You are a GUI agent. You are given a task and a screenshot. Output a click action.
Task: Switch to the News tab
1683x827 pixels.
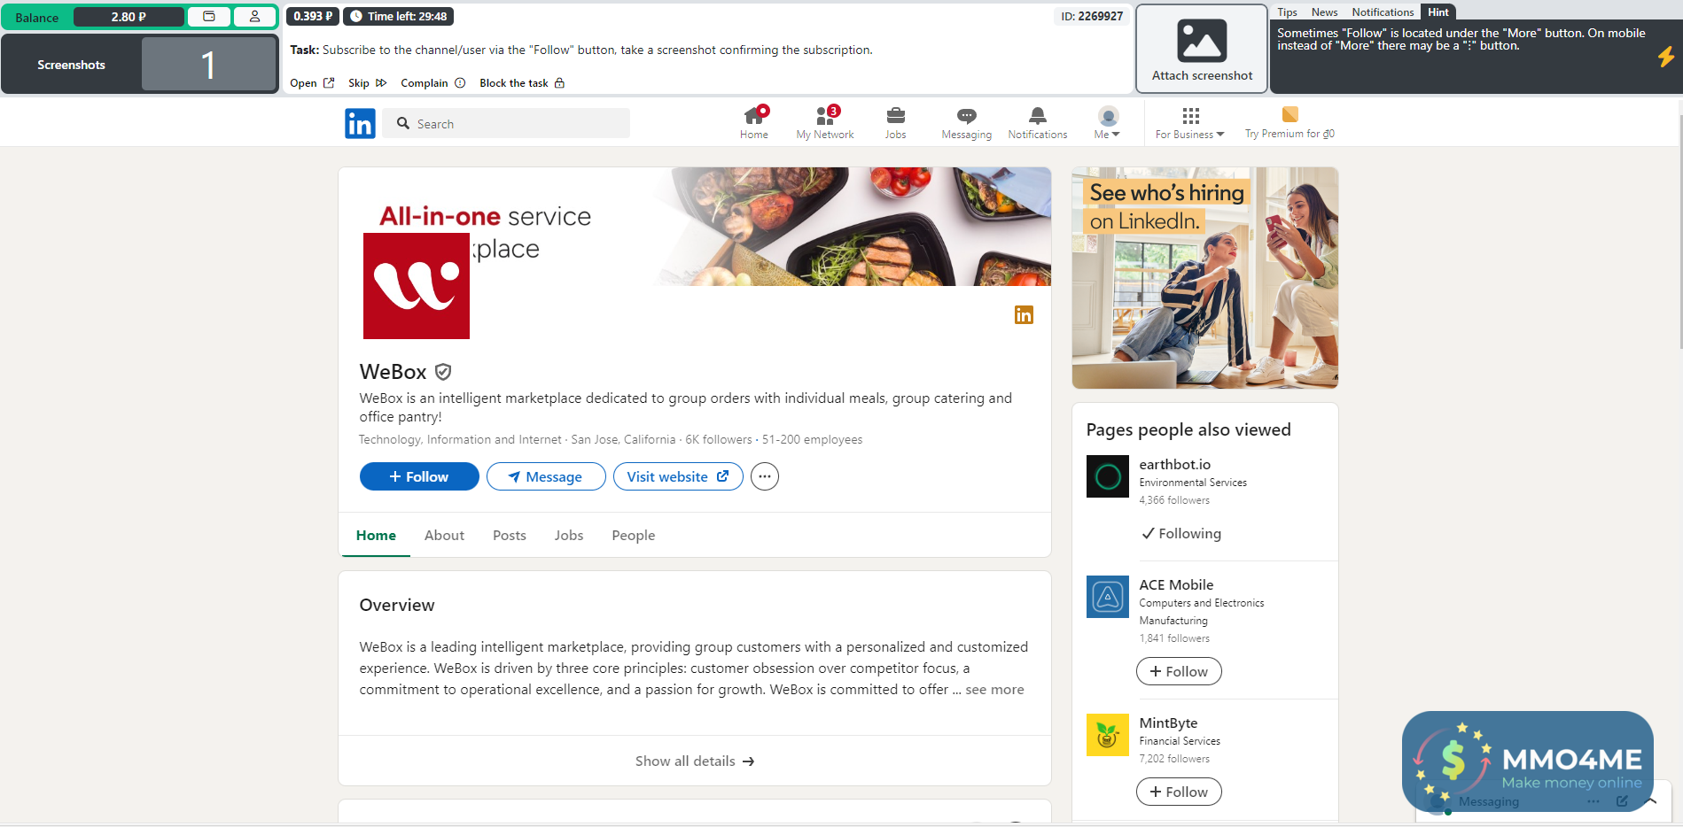(x=1325, y=12)
